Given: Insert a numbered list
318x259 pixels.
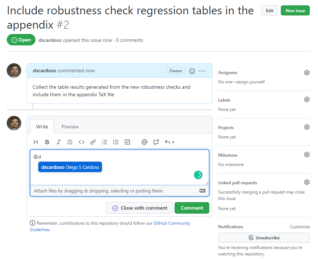Looking at the screenshot, I should (x=116, y=142).
